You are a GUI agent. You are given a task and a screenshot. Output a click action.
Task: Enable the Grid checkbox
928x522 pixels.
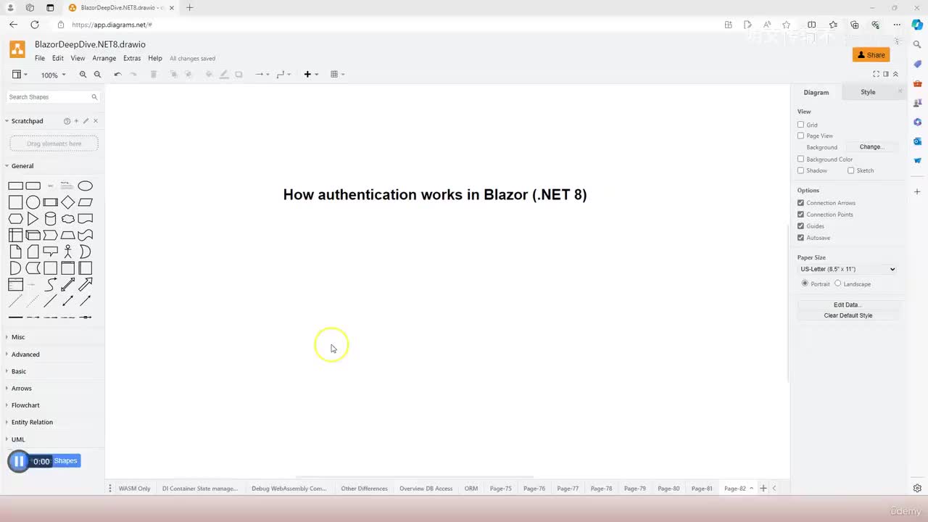(800, 125)
